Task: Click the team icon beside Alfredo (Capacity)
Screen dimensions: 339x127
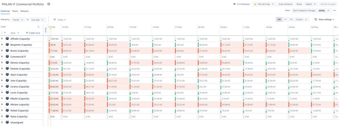Action: 7,39
